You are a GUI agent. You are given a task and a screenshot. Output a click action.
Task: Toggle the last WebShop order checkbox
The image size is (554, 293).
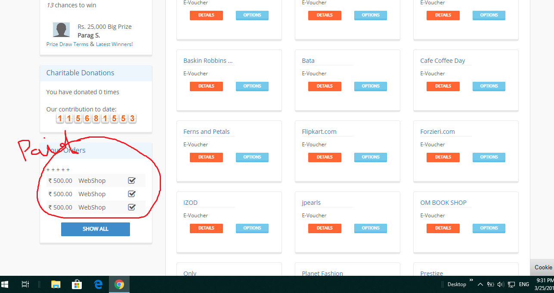(132, 207)
